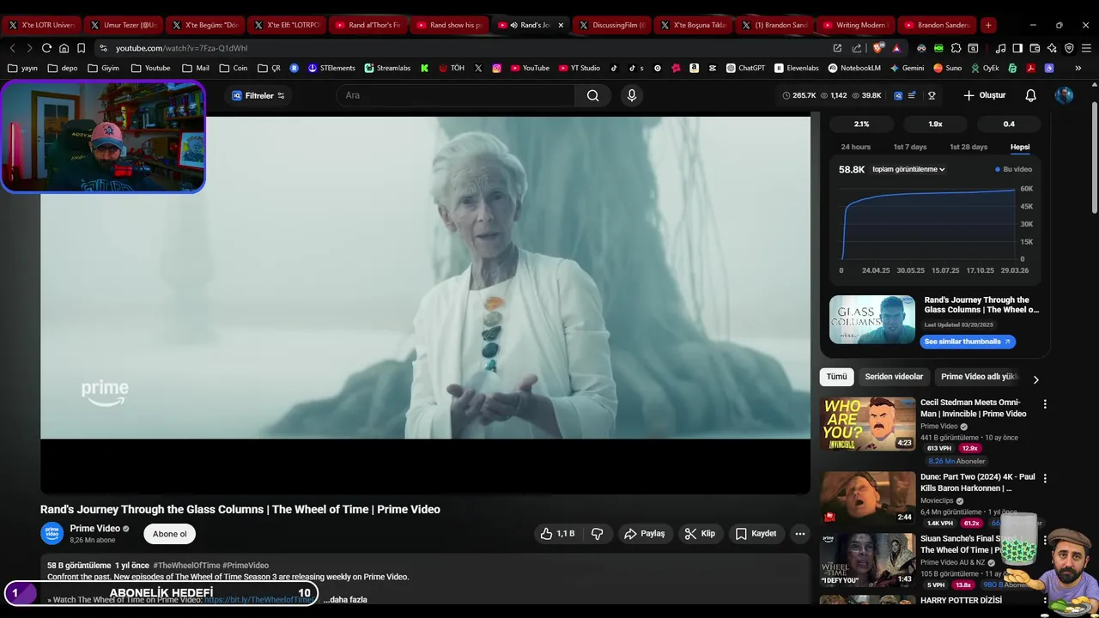Click the Kaydet save button

click(756, 534)
